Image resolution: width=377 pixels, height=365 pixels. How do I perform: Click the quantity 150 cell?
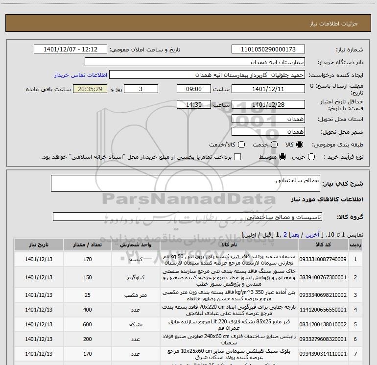[x=88, y=277]
